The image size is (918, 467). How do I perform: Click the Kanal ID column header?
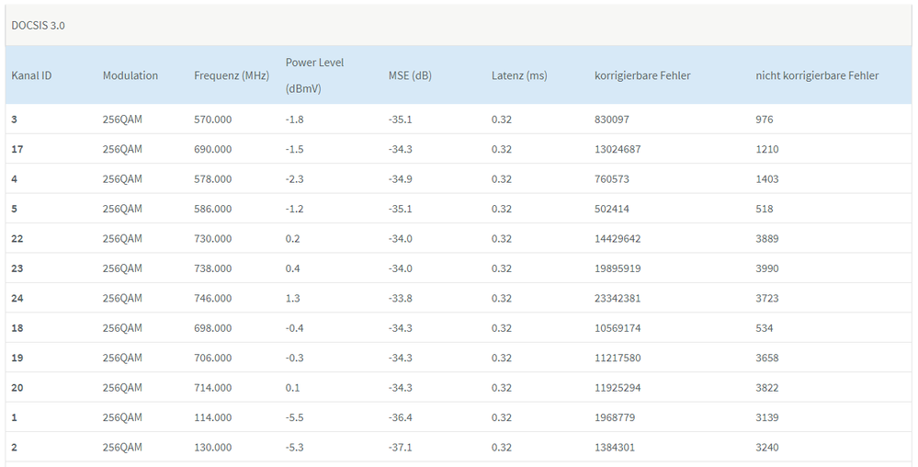(31, 75)
